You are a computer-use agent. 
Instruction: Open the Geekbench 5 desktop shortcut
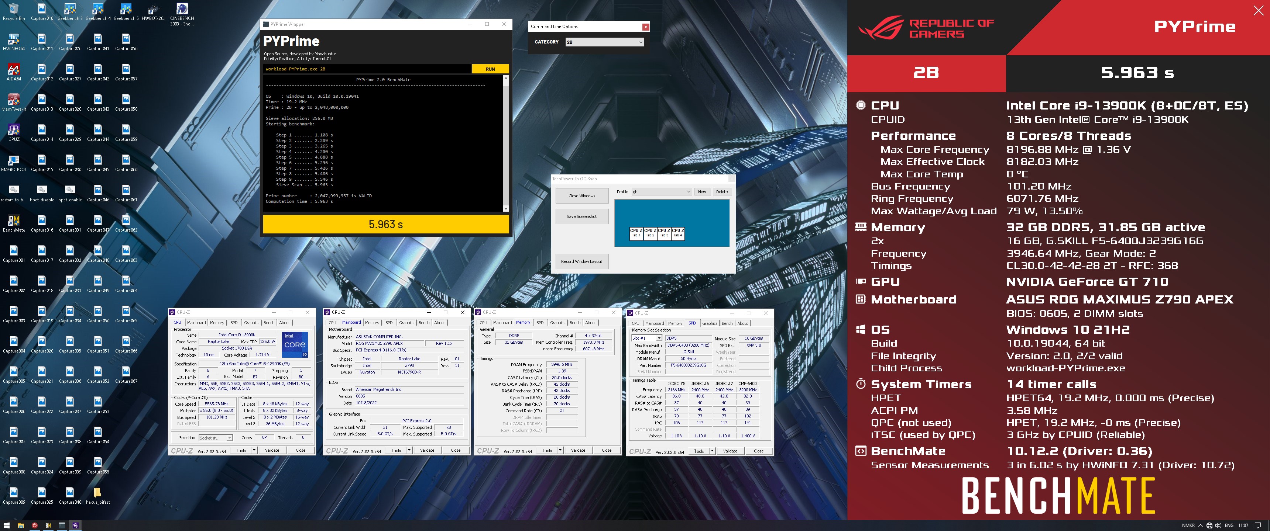pos(126,12)
